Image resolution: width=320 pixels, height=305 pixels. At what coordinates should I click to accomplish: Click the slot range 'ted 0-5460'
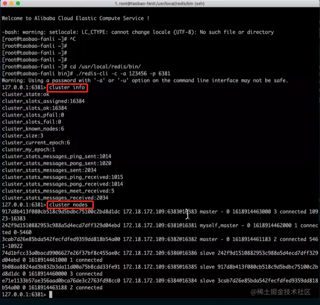tap(17, 232)
